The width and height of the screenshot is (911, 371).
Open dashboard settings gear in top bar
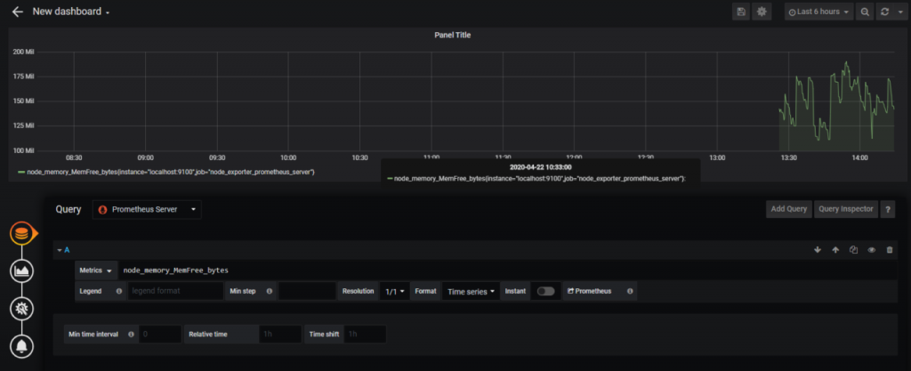click(762, 12)
